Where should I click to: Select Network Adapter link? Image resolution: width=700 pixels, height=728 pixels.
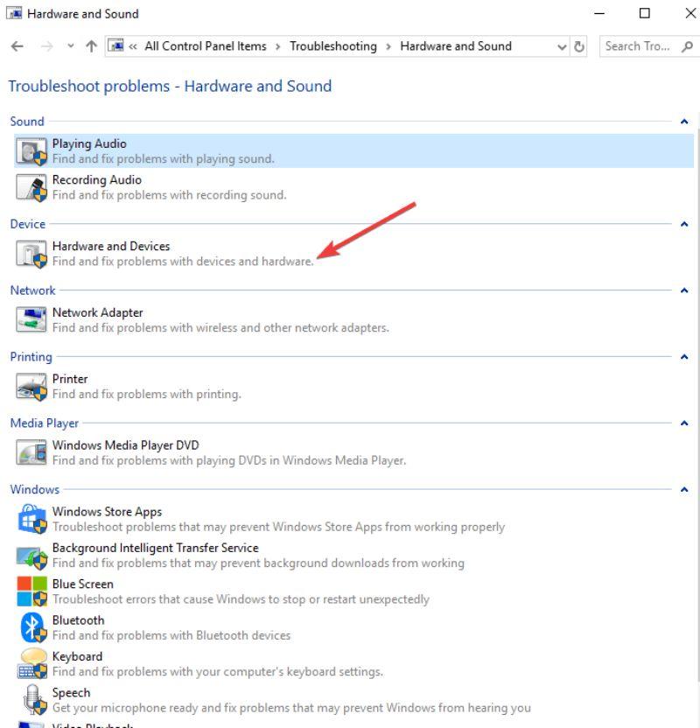click(x=97, y=312)
